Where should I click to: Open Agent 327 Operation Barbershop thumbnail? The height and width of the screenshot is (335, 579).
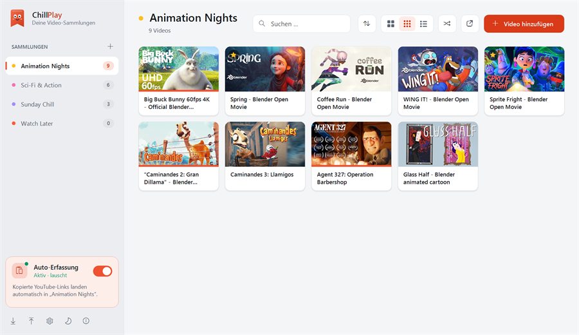(351, 144)
